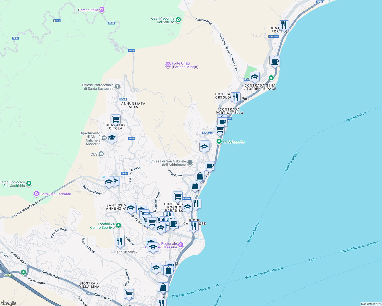The height and width of the screenshot is (306, 382).
Task: Open the Google logo link
Action: tap(8, 303)
